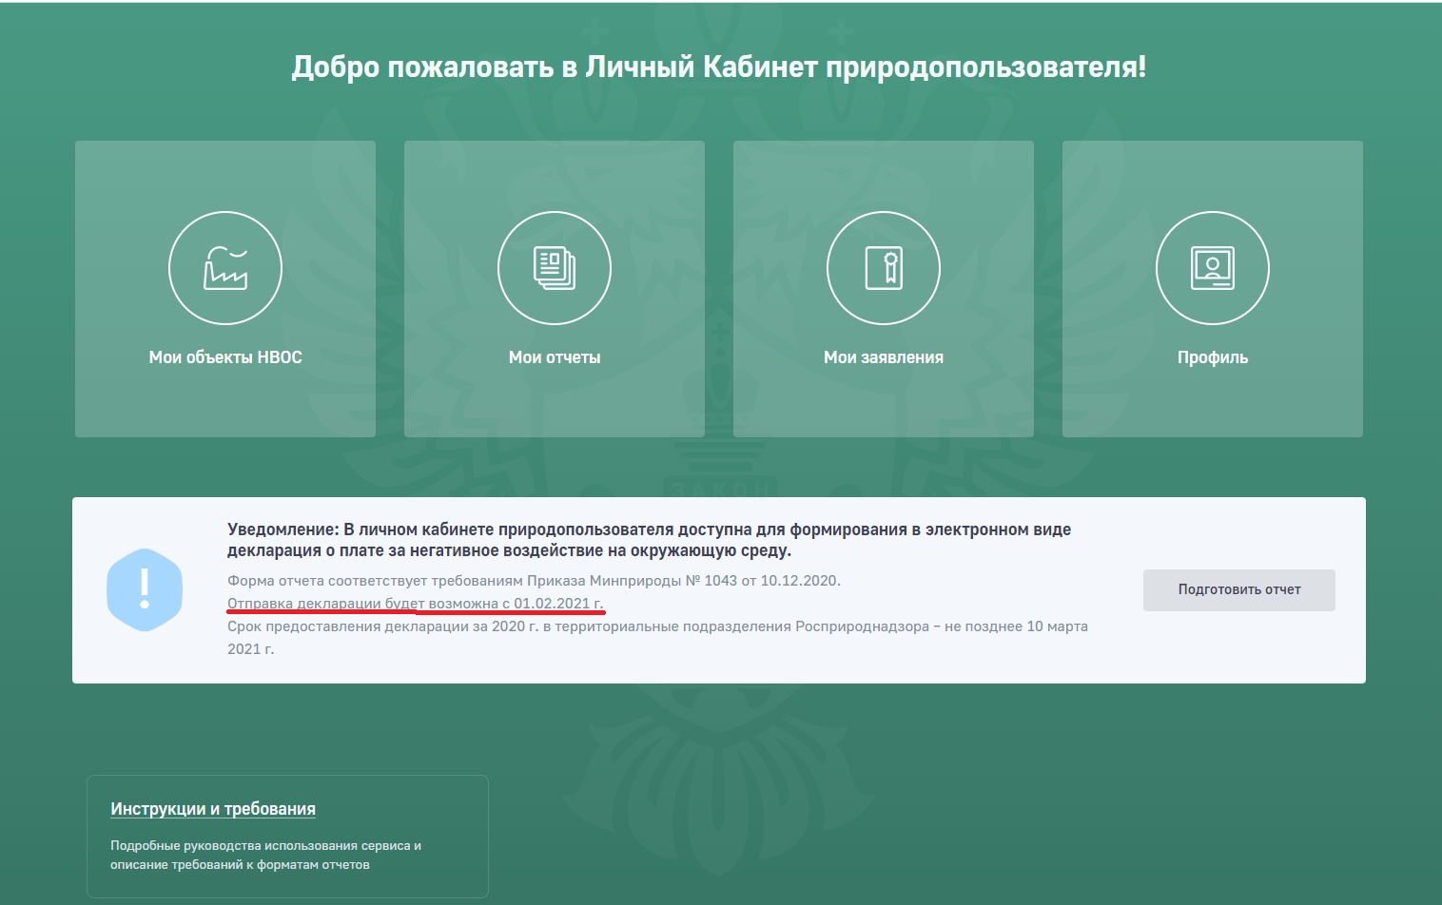Click the Приказа Минприроды № 1043 line
This screenshot has width=1442, height=905.
coord(534,581)
